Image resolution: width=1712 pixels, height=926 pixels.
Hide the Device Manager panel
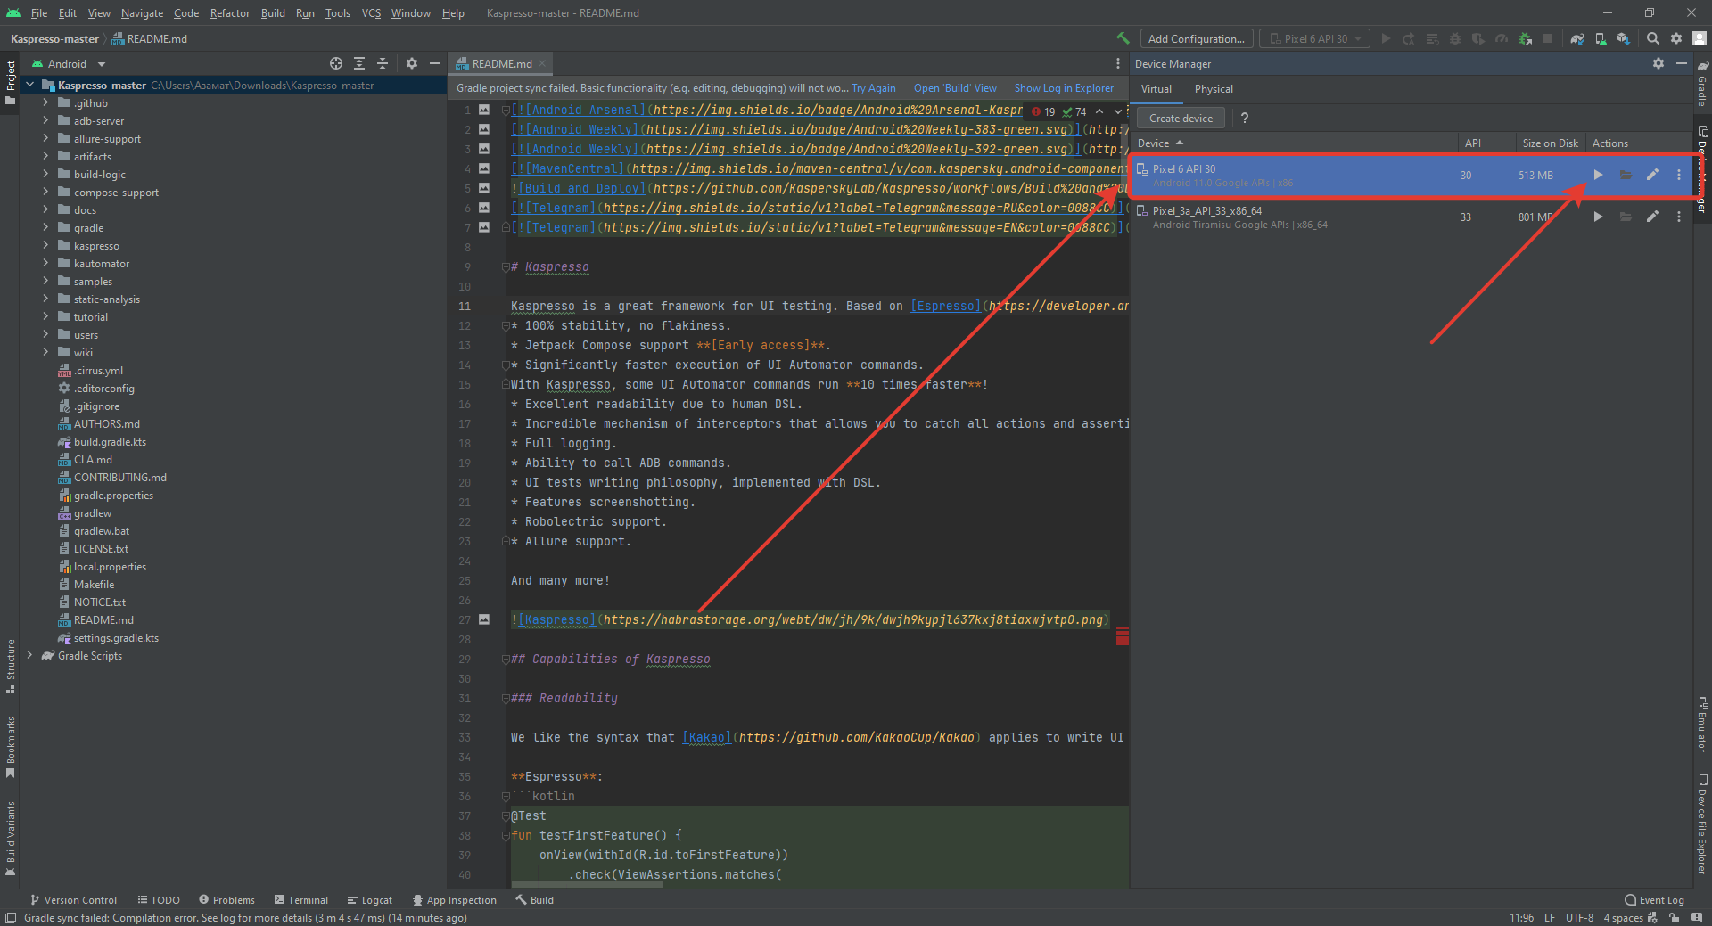(1682, 63)
